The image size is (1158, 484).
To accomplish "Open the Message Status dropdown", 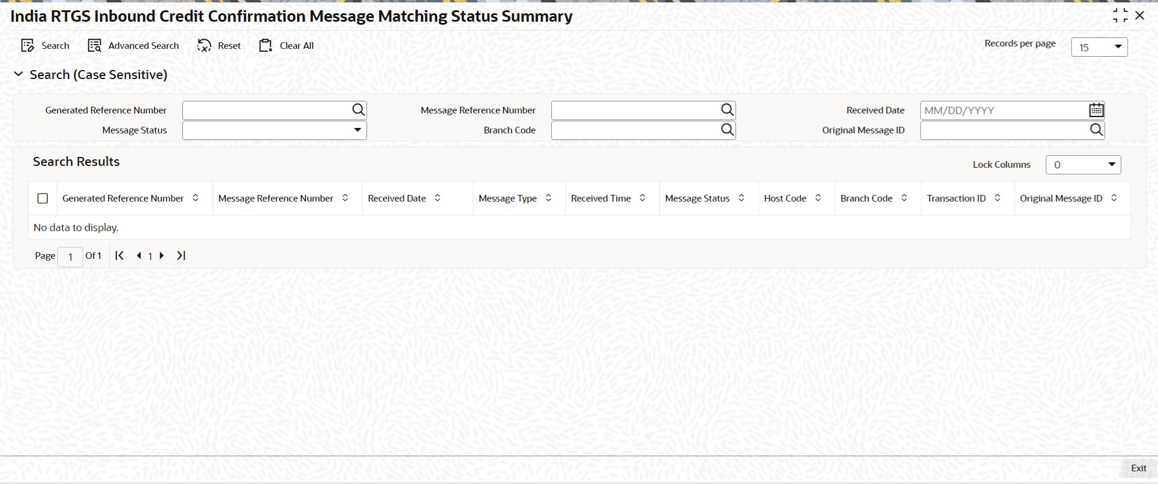I will tap(357, 130).
